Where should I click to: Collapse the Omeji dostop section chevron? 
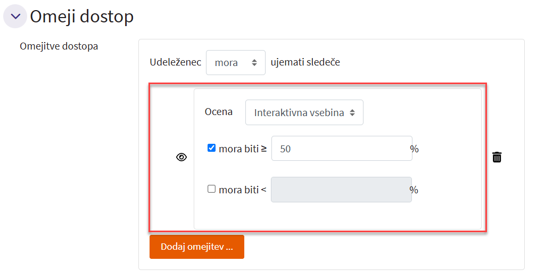point(15,17)
